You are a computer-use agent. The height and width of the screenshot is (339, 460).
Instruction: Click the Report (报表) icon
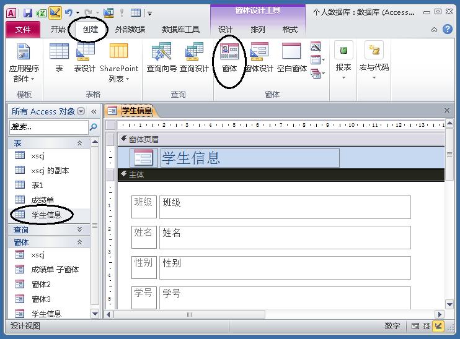[x=343, y=61]
